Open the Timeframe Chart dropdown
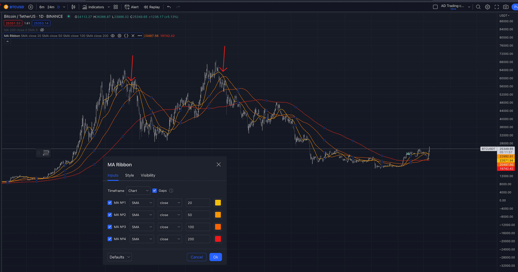 pos(138,191)
